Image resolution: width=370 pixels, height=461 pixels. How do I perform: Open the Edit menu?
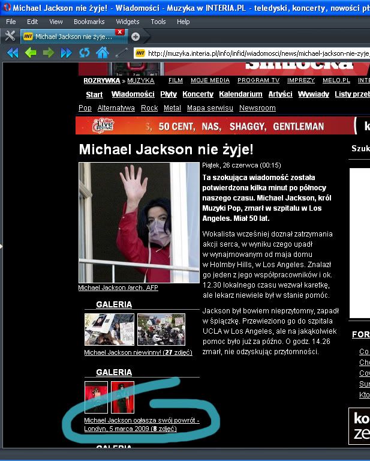32,22
